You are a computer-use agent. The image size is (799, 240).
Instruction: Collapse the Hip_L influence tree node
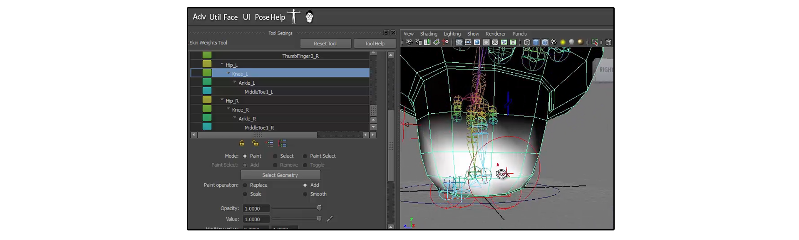(222, 64)
